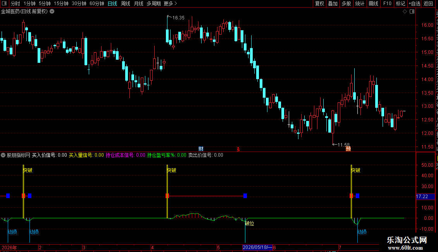Open the 画线 drawing tools

(374, 3)
